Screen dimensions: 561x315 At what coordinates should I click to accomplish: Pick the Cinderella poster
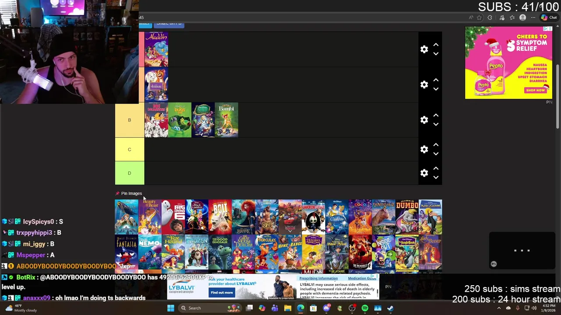tap(337, 217)
